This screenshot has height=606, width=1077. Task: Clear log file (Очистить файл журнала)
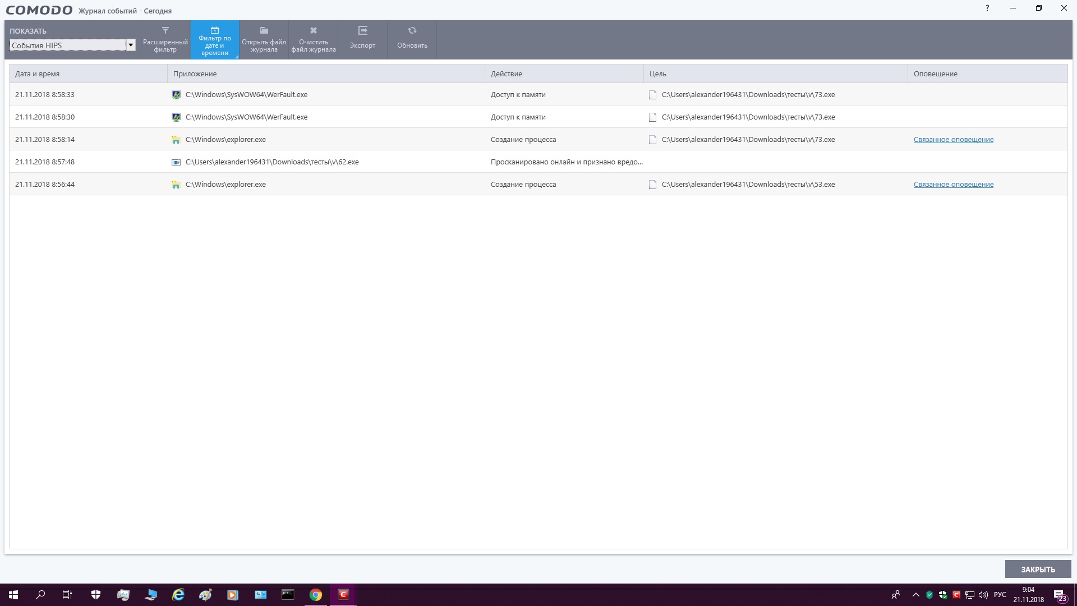[314, 39]
